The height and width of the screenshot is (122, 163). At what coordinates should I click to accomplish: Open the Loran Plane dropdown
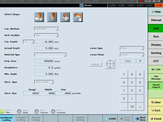pyautogui.click(x=132, y=55)
